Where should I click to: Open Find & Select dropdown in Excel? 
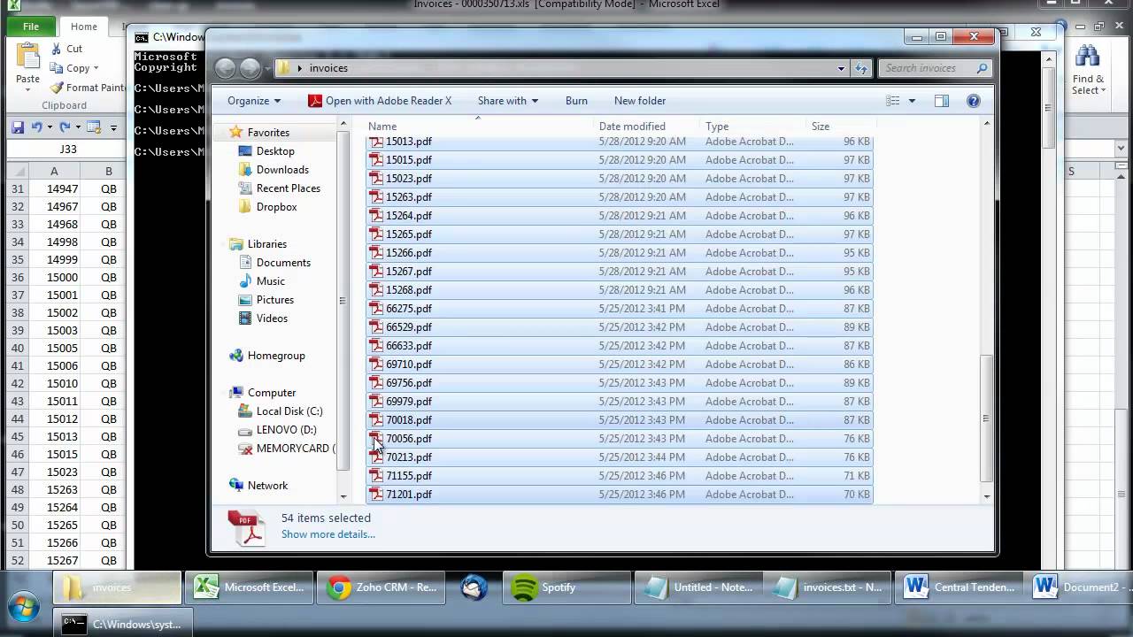(x=1088, y=72)
